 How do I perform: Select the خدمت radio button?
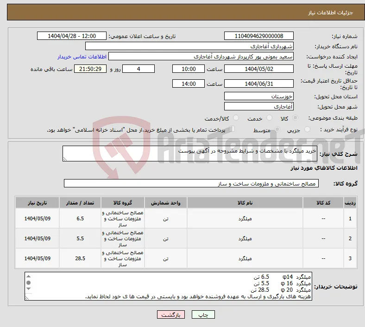pos(269,118)
